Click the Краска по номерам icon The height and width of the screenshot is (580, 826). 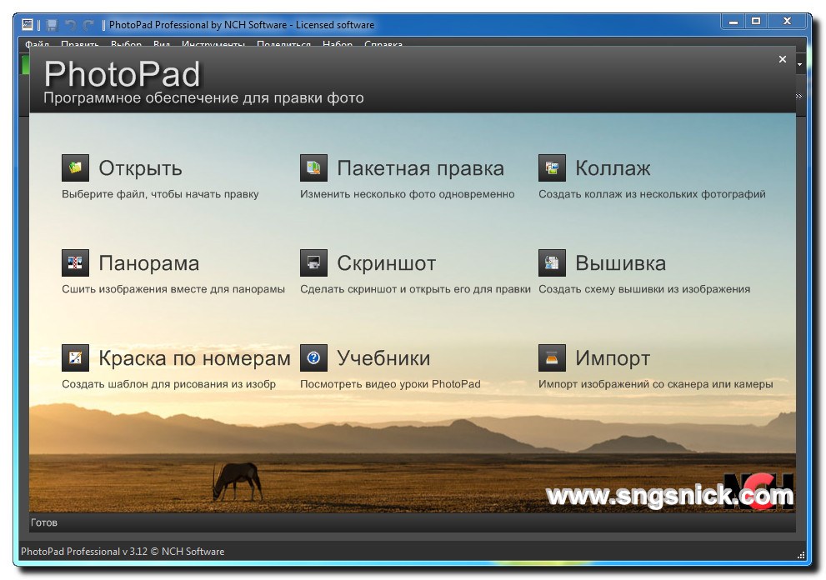pyautogui.click(x=75, y=357)
